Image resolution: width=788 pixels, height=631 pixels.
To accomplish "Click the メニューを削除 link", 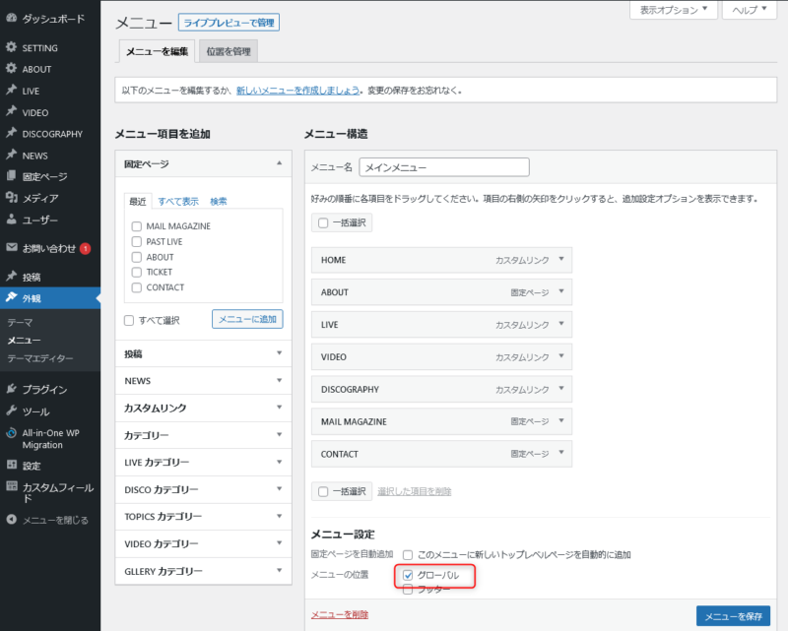I will tap(340, 615).
